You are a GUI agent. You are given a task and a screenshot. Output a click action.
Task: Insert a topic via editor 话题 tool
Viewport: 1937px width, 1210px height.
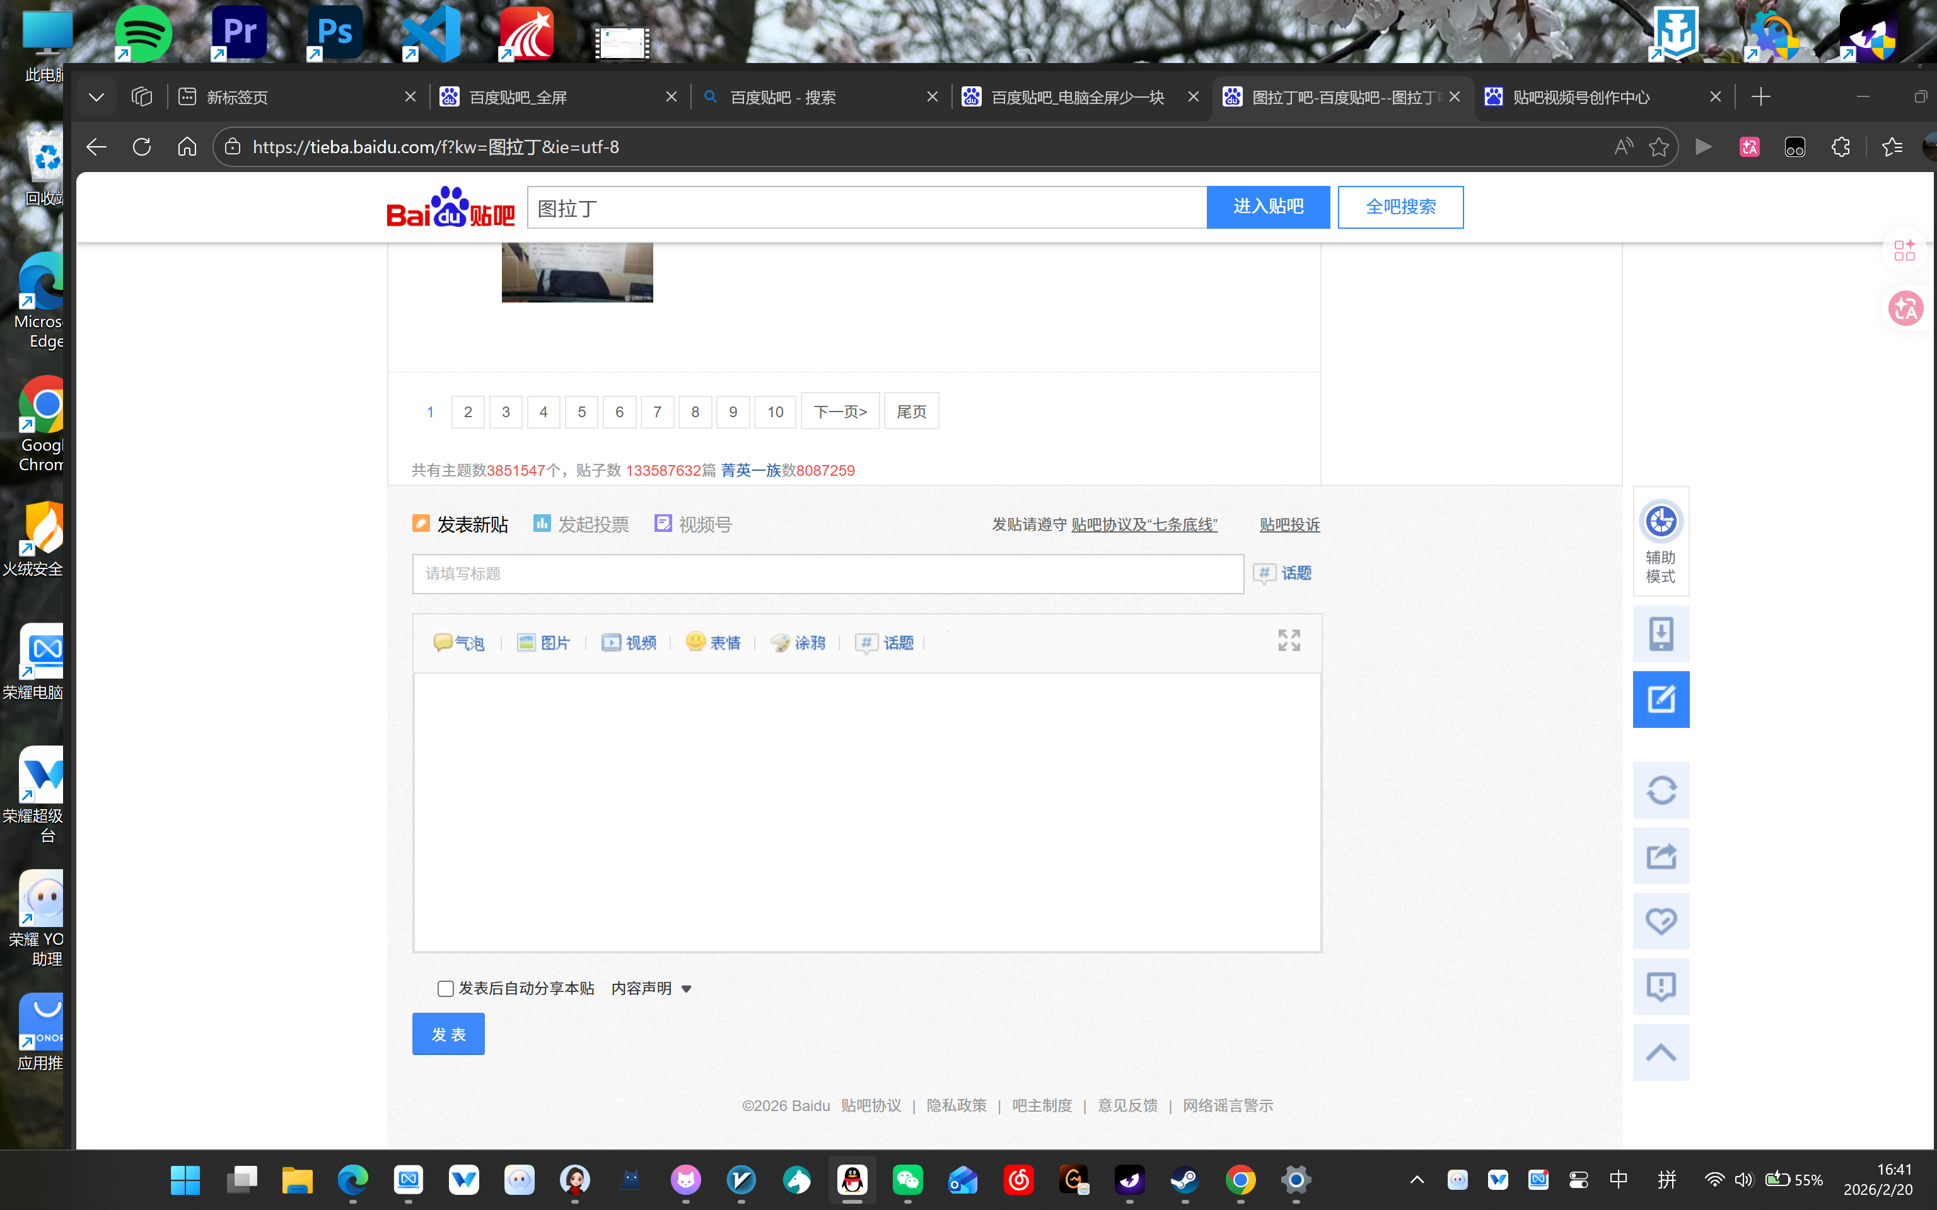pos(885,643)
